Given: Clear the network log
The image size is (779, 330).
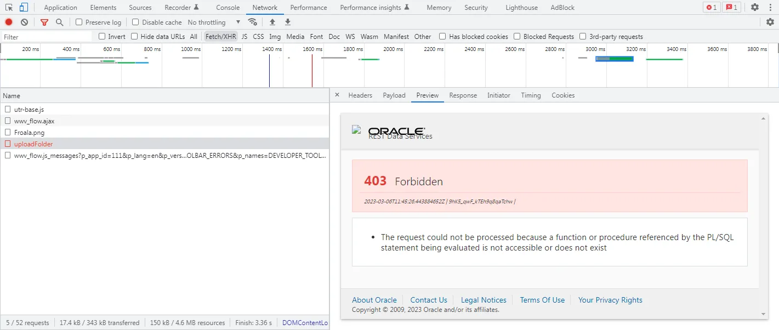Looking at the screenshot, I should tap(24, 22).
